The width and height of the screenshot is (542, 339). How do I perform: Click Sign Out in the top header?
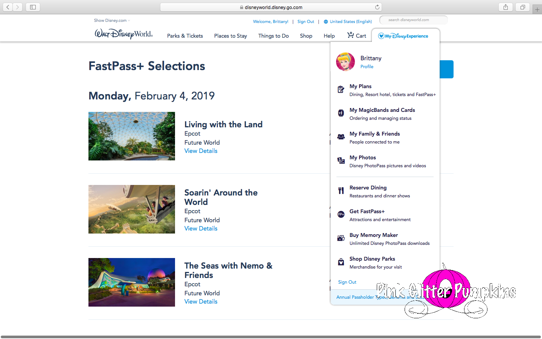(x=306, y=21)
